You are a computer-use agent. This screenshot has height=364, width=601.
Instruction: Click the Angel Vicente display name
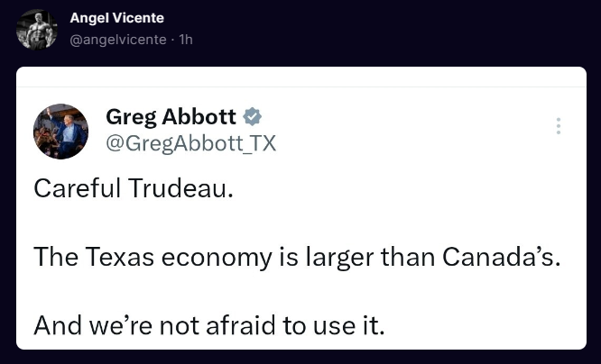116,18
